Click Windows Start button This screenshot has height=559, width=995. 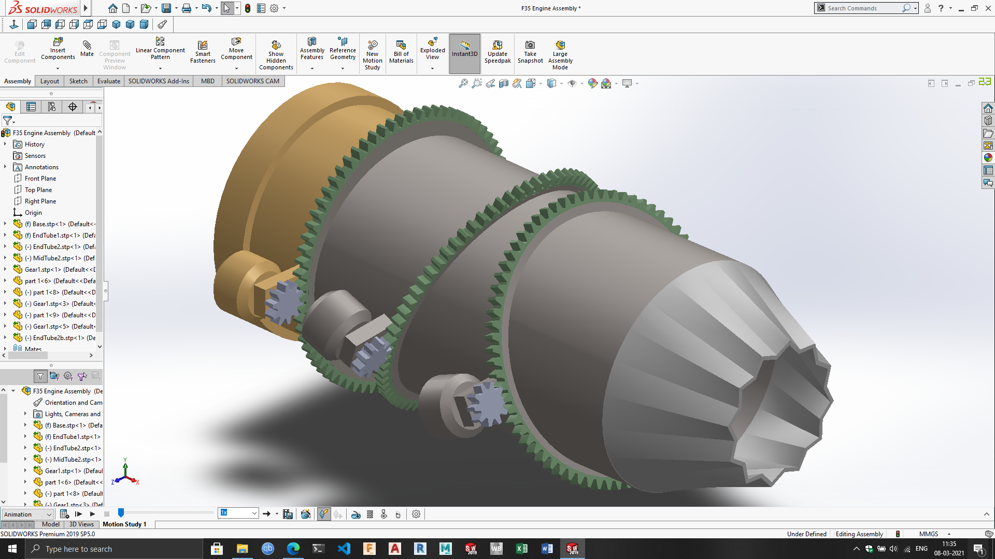click(x=12, y=549)
